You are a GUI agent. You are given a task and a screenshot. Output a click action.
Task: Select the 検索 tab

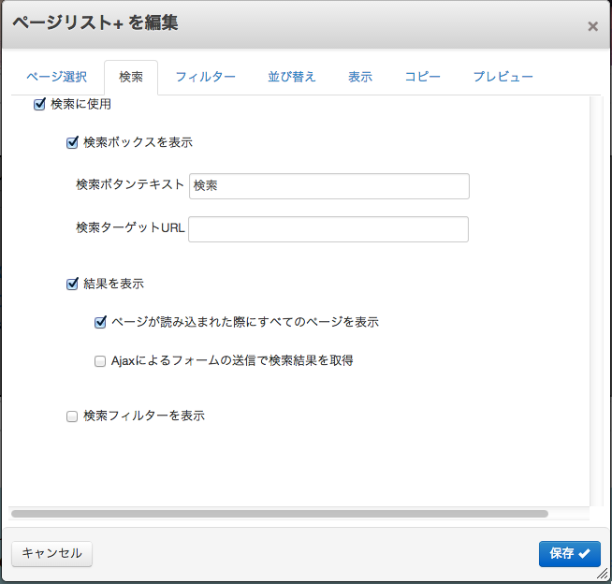click(131, 77)
